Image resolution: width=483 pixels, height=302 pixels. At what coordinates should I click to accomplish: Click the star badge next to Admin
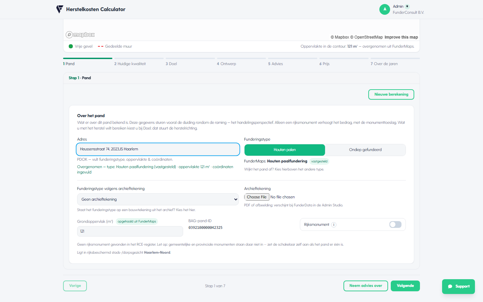(407, 6)
